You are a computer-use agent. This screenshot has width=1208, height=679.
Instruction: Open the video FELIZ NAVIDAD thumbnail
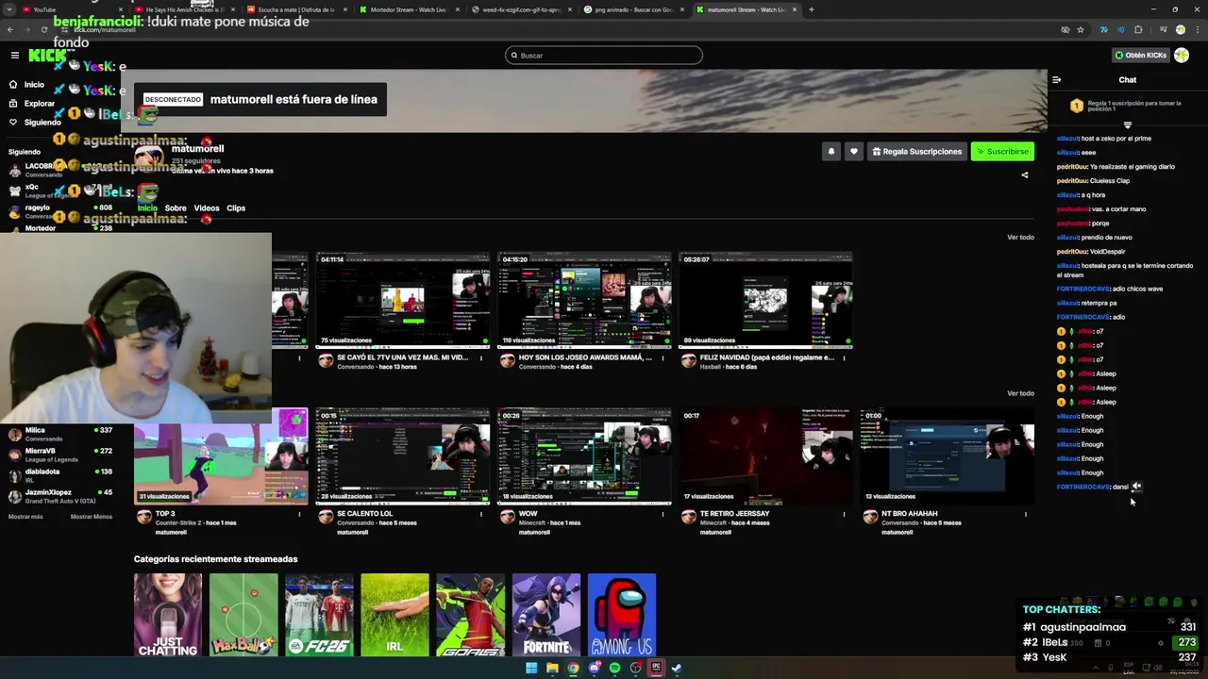(765, 300)
